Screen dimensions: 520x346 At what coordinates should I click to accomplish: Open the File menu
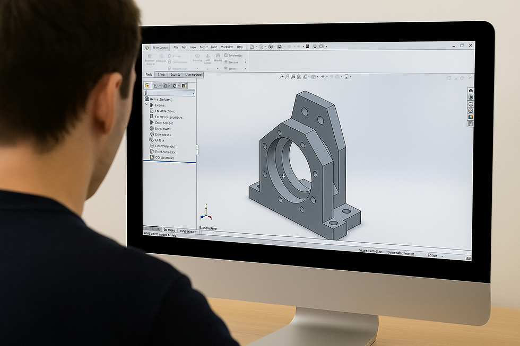tap(176, 47)
